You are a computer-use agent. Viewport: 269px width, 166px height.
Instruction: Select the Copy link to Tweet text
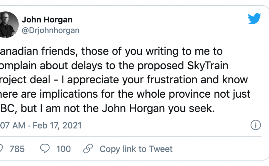(136, 149)
